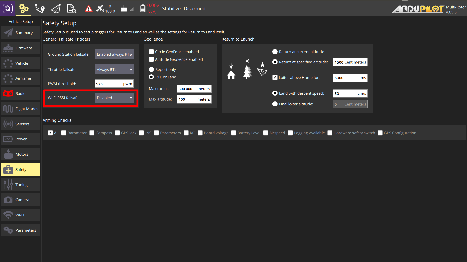Enable Circle GeoFence checkbox
Screen dimensions: 467x262
coord(151,52)
